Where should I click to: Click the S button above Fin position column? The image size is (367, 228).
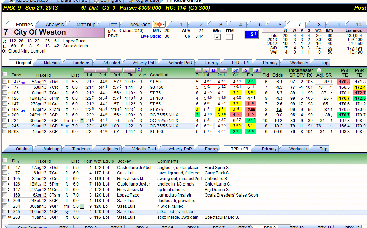point(246,70)
